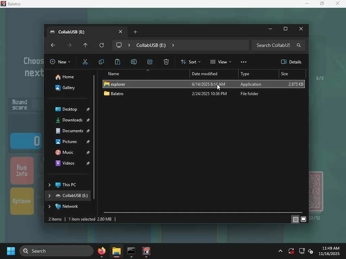Go up one folder level arrow
This screenshot has width=346, height=259.
(x=85, y=45)
